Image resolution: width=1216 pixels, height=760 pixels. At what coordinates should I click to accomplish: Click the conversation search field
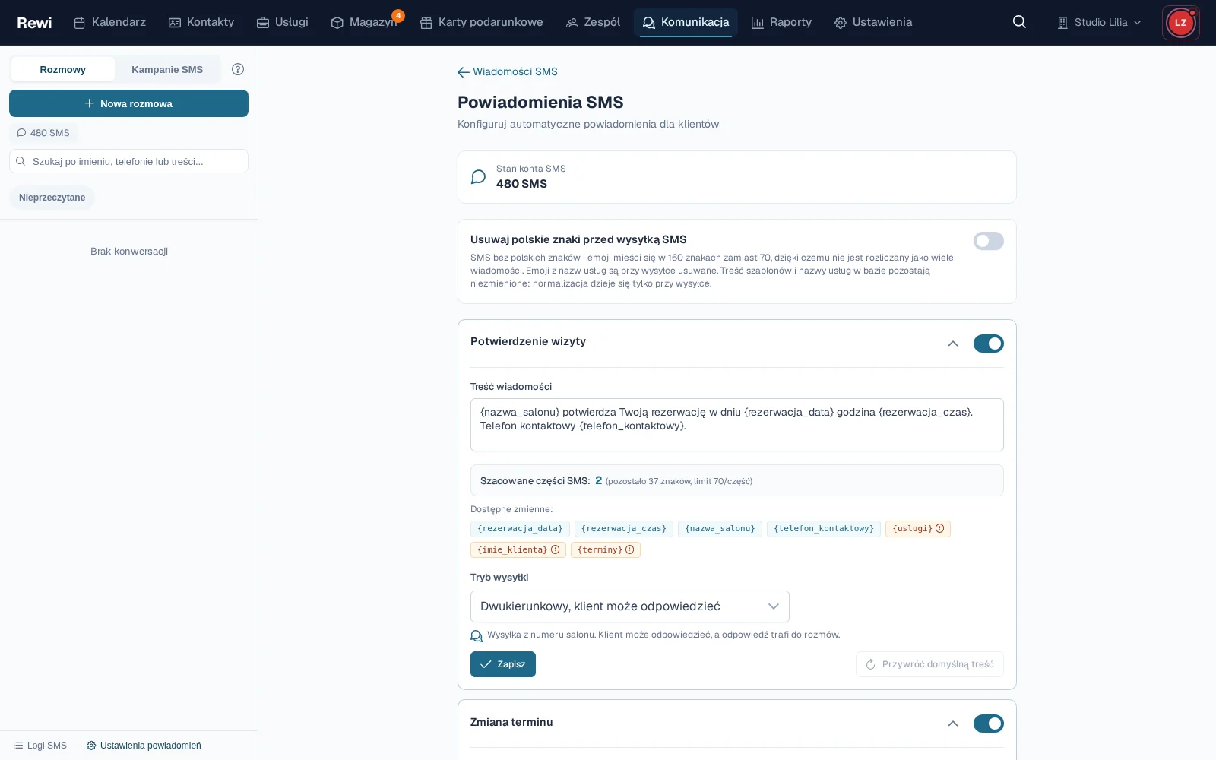coord(128,161)
